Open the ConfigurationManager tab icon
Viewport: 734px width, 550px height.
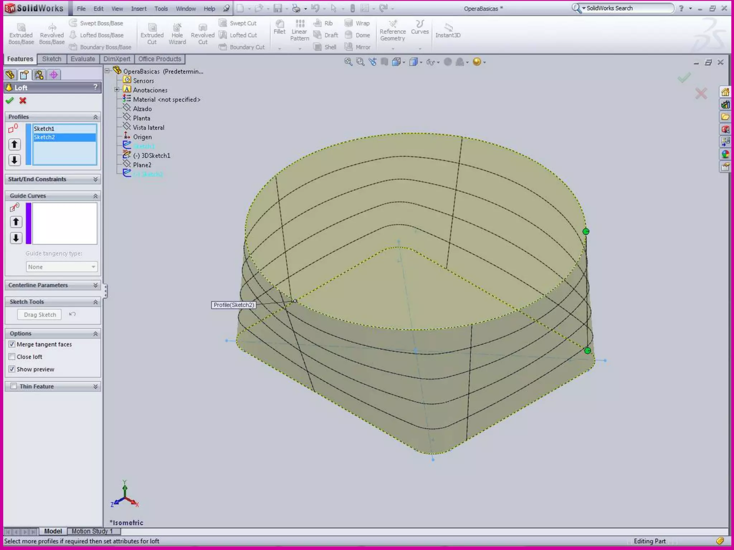(x=39, y=75)
